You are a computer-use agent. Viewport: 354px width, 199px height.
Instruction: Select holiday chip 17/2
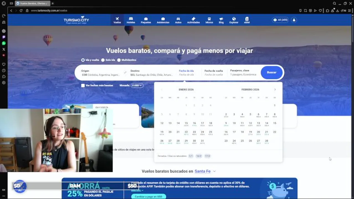[207, 156]
